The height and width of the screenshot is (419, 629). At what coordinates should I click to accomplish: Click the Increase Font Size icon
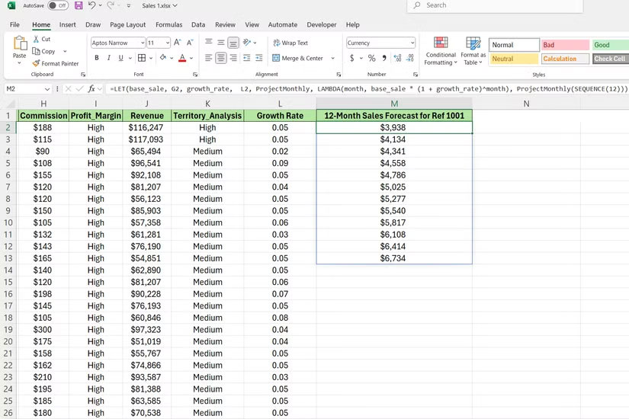[178, 43]
